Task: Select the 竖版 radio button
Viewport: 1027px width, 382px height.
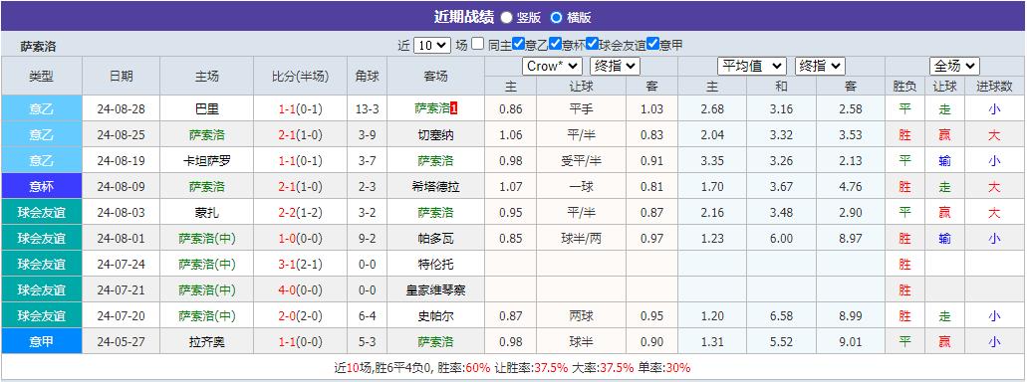Action: [x=507, y=18]
